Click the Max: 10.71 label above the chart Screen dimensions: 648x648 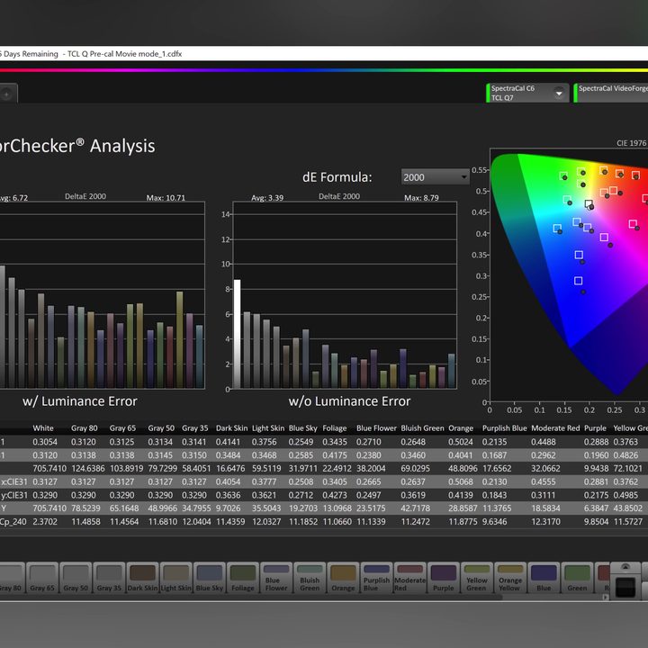[166, 198]
